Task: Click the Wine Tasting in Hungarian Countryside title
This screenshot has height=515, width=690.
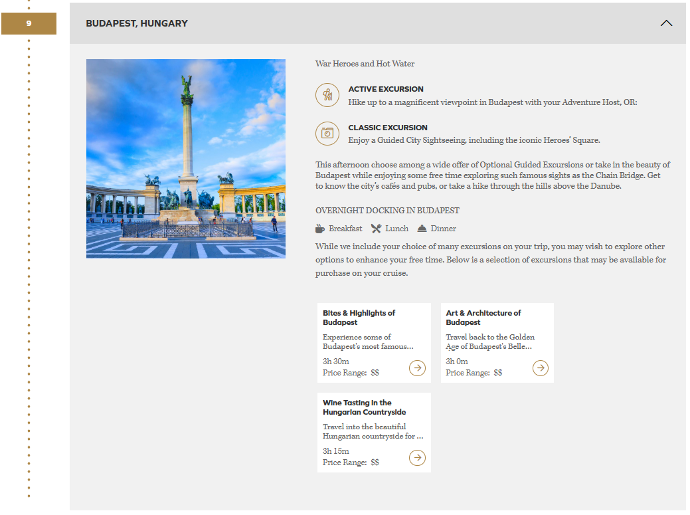Action: click(x=364, y=407)
